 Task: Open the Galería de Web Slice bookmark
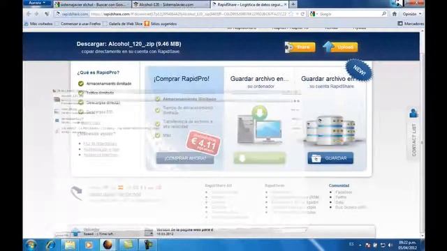[123, 24]
